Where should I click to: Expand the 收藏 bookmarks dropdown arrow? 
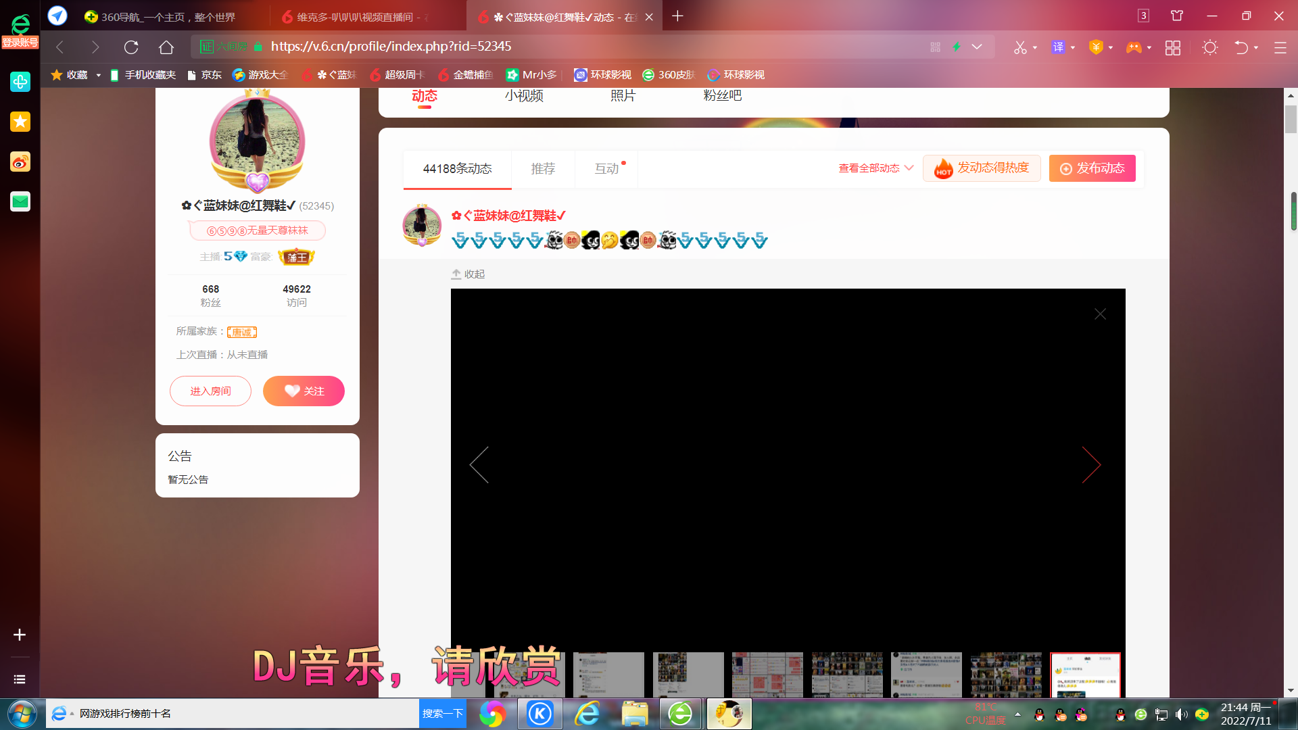(98, 75)
